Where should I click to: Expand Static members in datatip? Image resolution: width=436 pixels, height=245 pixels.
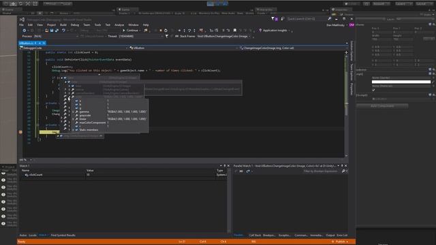click(74, 130)
